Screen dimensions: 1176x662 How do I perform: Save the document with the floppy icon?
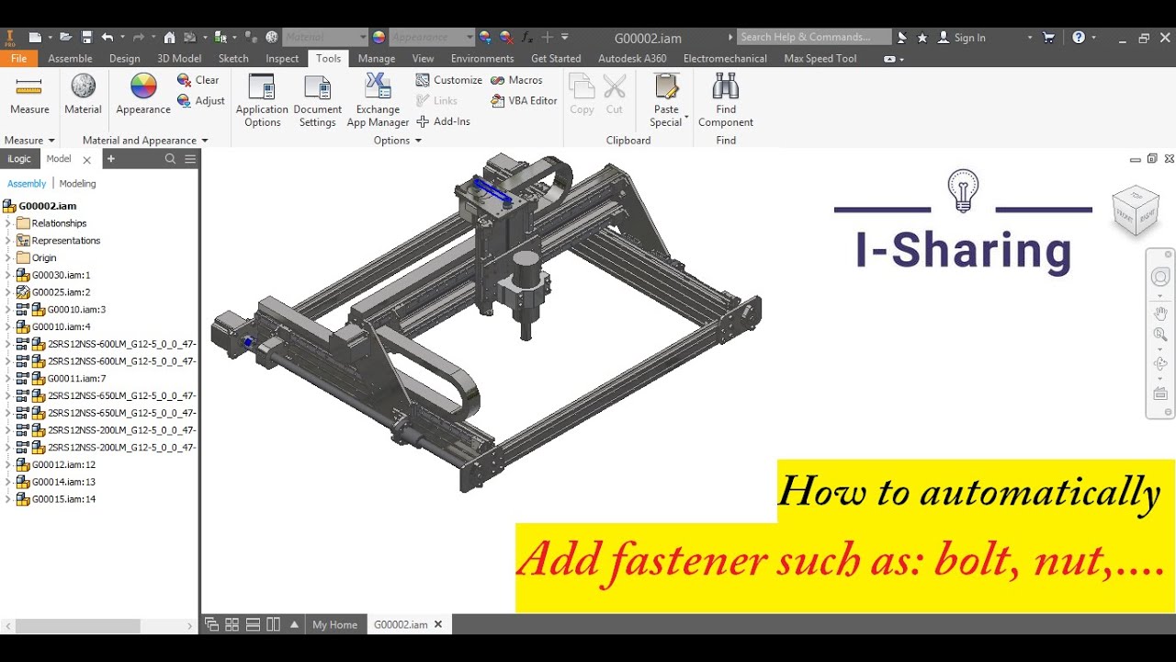click(x=86, y=38)
